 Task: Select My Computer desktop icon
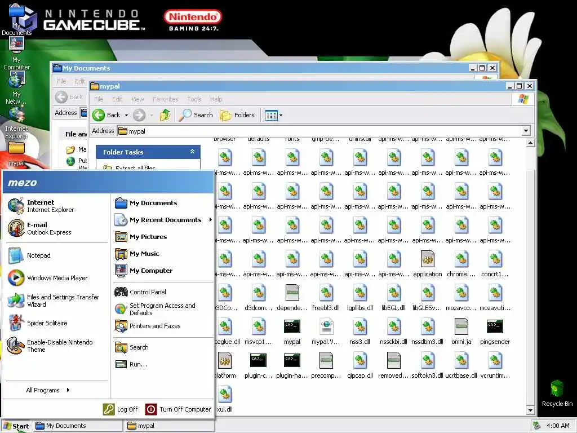coord(16,54)
